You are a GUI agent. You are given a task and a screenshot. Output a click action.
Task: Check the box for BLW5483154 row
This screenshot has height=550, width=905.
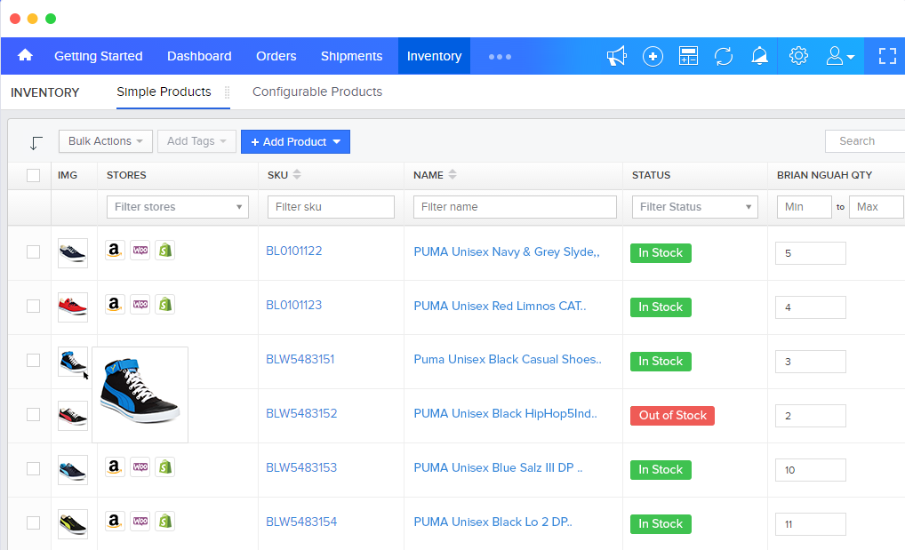pyautogui.click(x=34, y=522)
